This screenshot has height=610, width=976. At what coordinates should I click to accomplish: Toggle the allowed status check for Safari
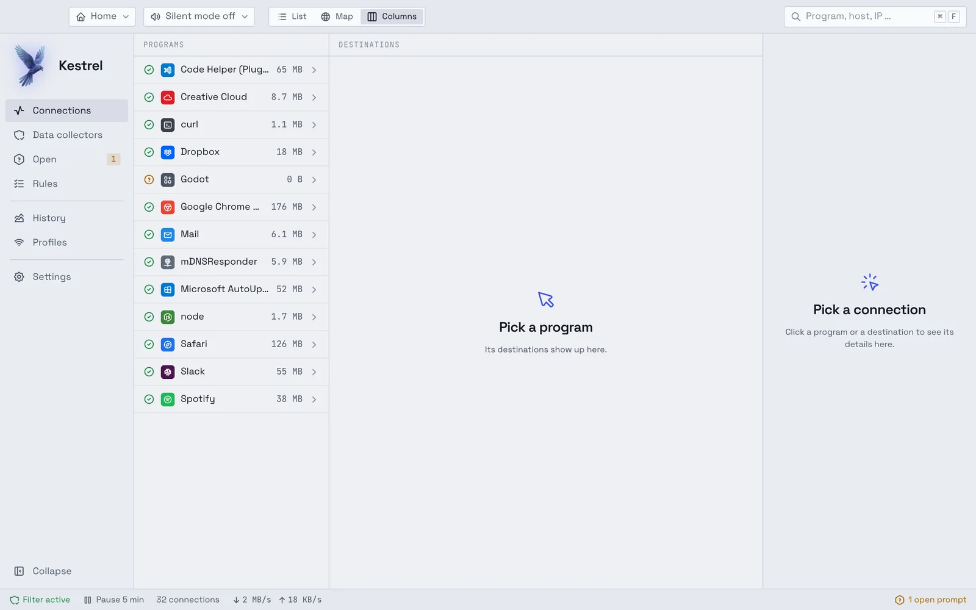pyautogui.click(x=149, y=345)
